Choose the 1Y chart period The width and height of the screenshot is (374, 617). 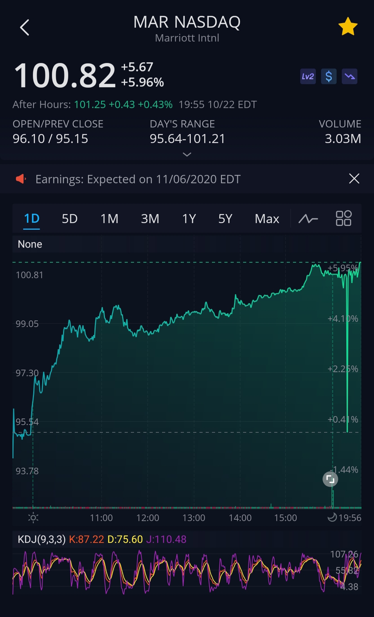189,219
